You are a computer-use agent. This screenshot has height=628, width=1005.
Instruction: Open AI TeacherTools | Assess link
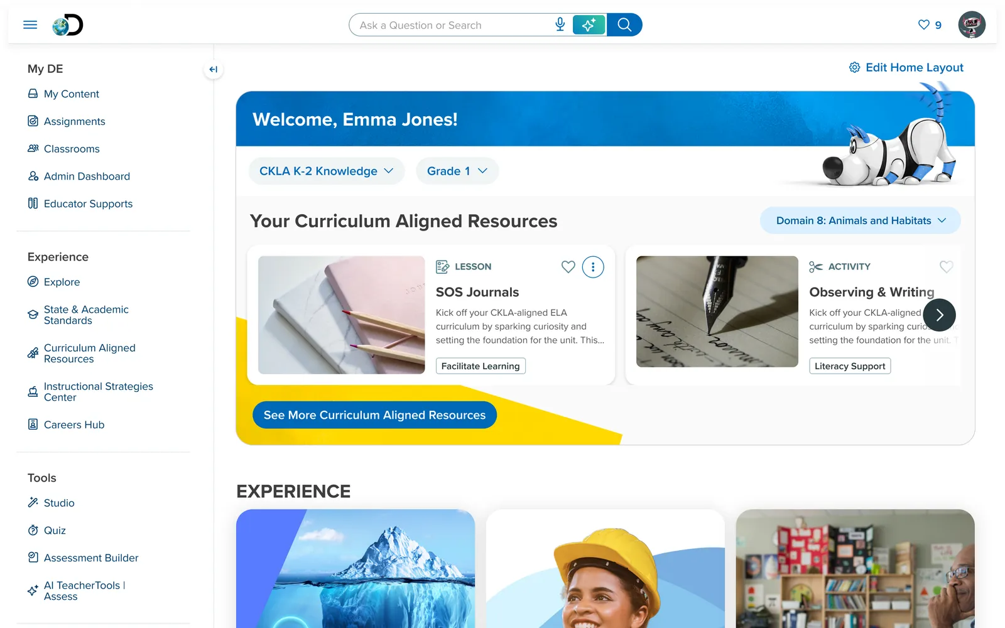pos(84,590)
